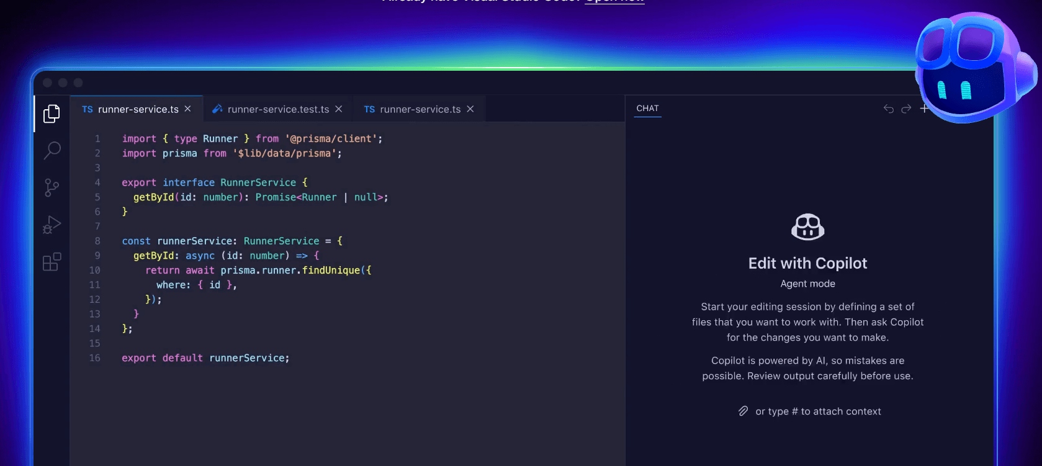Click 'Promise<Runner | null>' return type

click(319, 197)
